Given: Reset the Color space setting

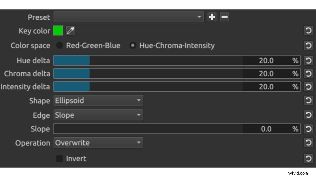Looking at the screenshot, I should click(308, 46).
